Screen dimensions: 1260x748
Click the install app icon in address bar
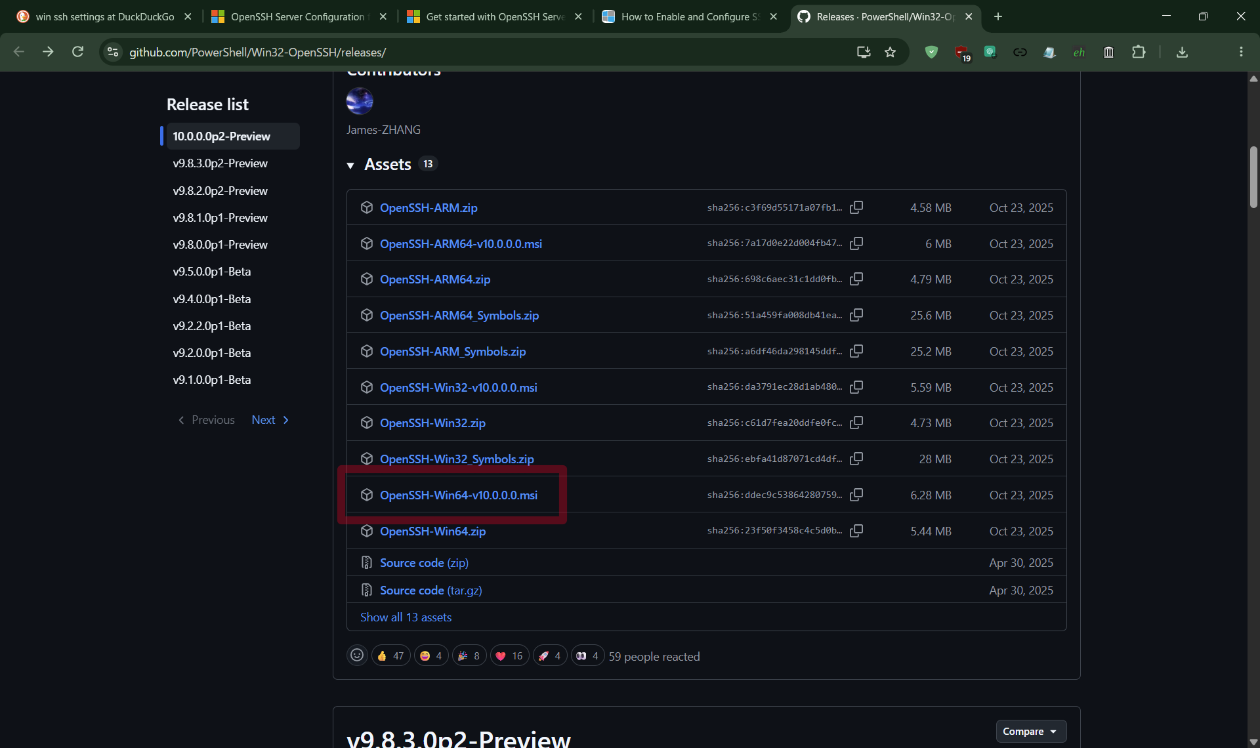click(x=864, y=52)
